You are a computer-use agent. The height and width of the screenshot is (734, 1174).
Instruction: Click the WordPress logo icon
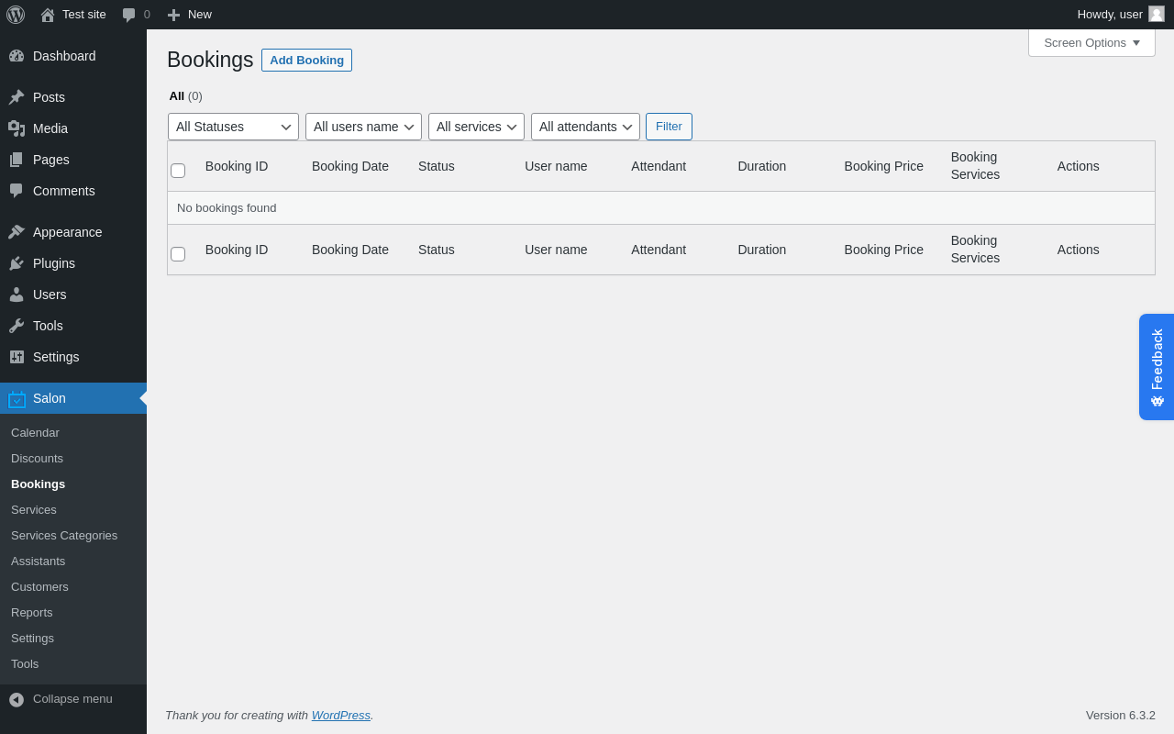16,15
